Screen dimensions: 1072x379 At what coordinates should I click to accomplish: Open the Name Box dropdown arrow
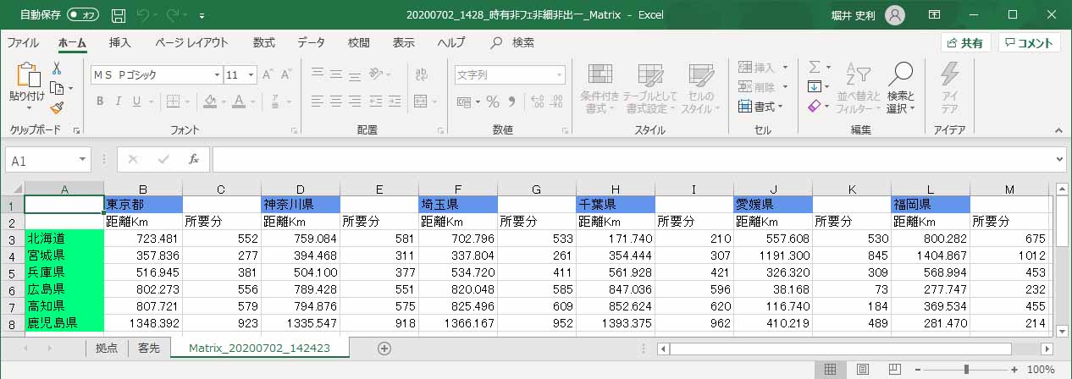(x=82, y=160)
